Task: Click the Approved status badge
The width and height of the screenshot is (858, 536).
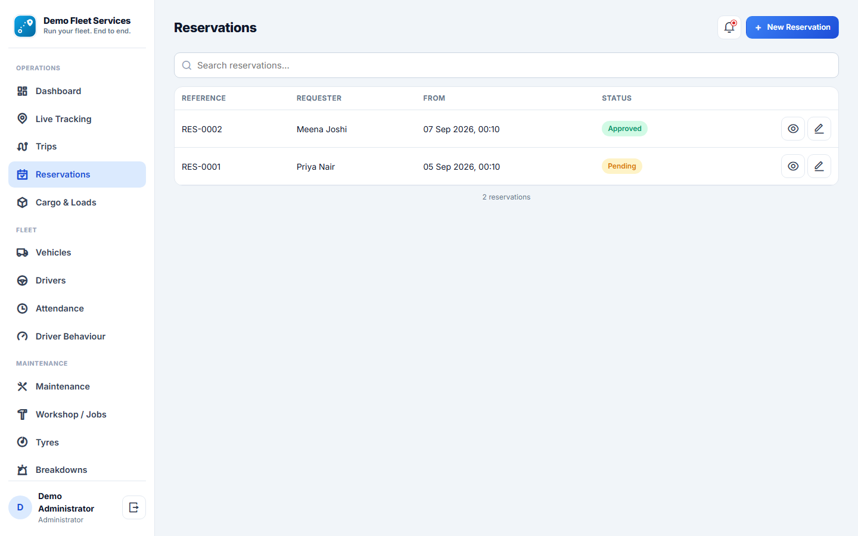Action: tap(624, 129)
